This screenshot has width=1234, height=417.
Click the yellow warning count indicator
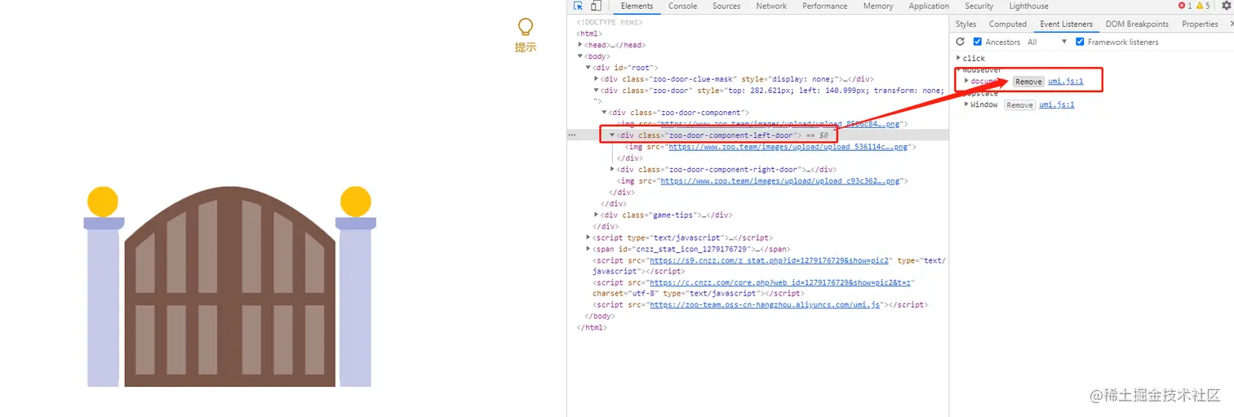pos(1203,6)
